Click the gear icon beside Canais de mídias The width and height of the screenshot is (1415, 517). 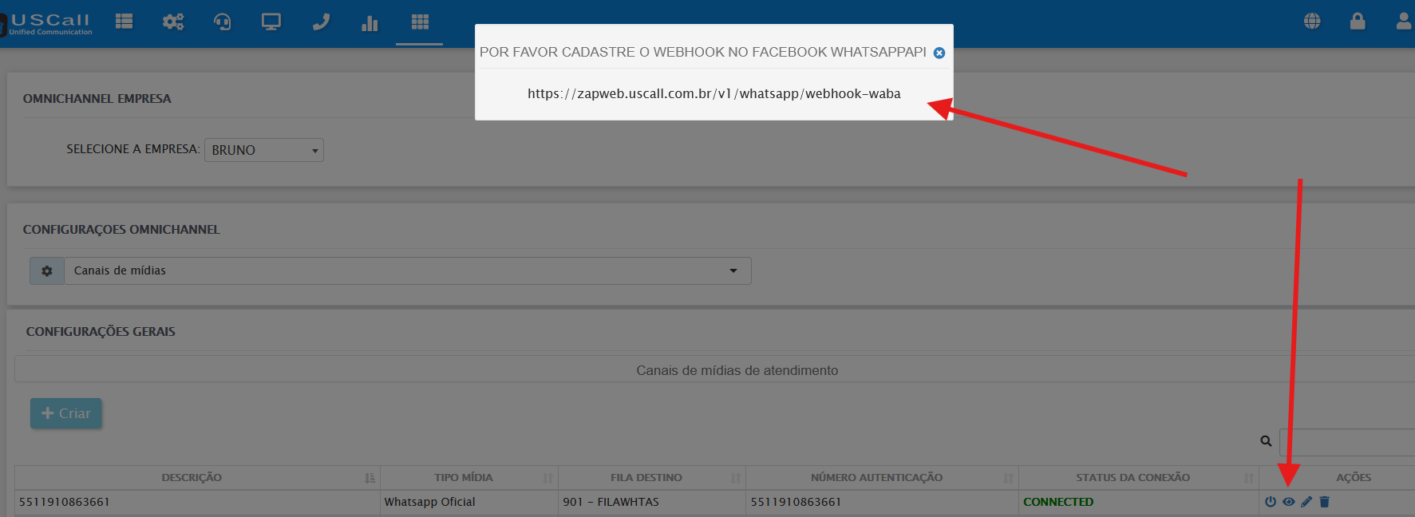(47, 271)
